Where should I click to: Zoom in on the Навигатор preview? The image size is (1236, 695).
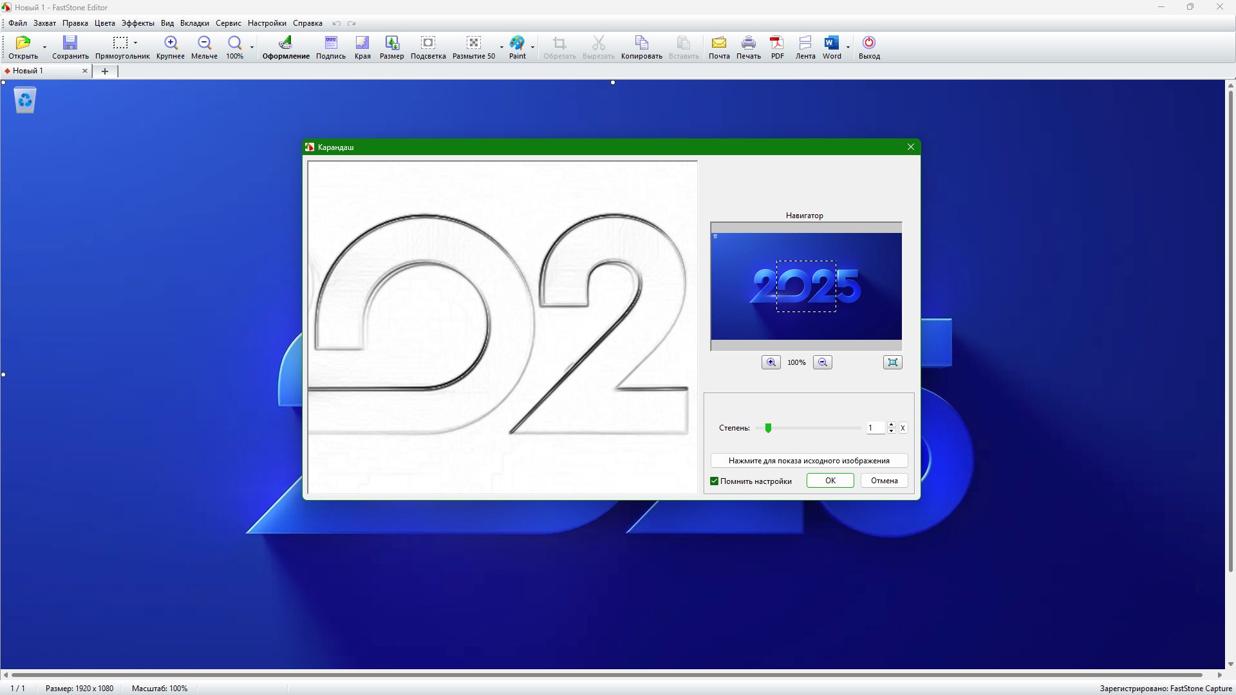pos(771,362)
